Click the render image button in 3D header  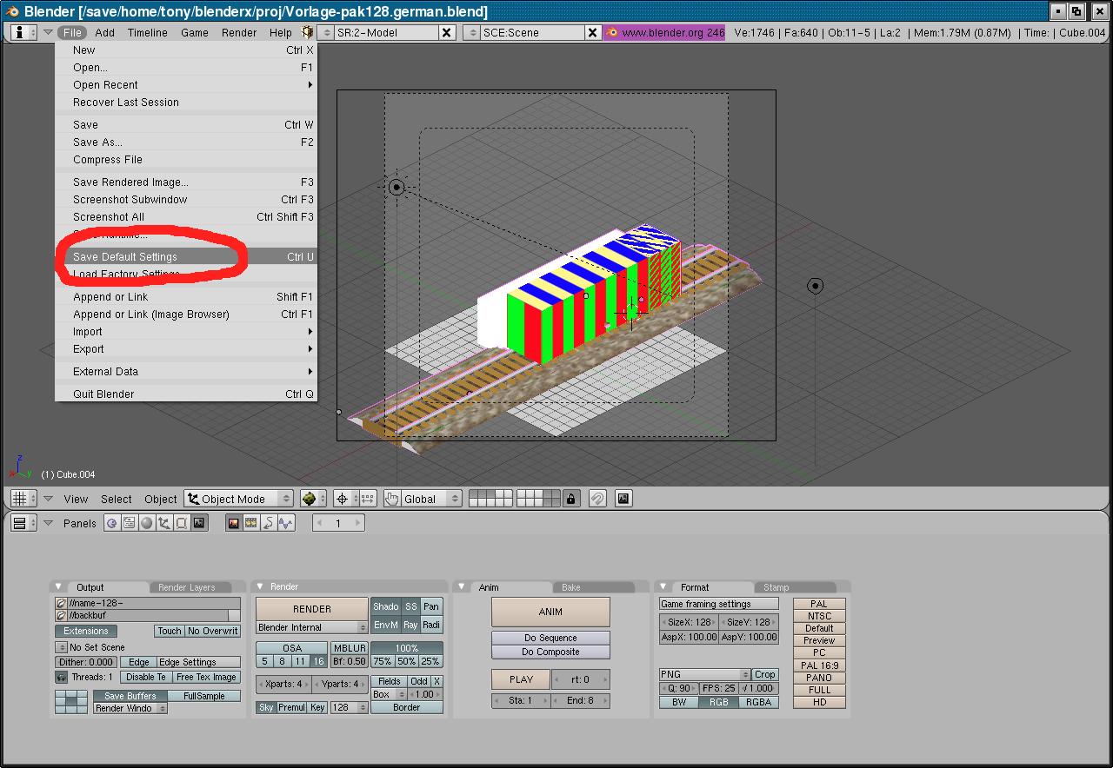623,499
